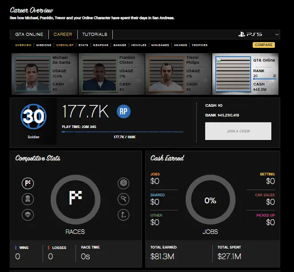Switch to the TUTORIALS tab
Viewport: 294px width, 272px height.
[95, 35]
